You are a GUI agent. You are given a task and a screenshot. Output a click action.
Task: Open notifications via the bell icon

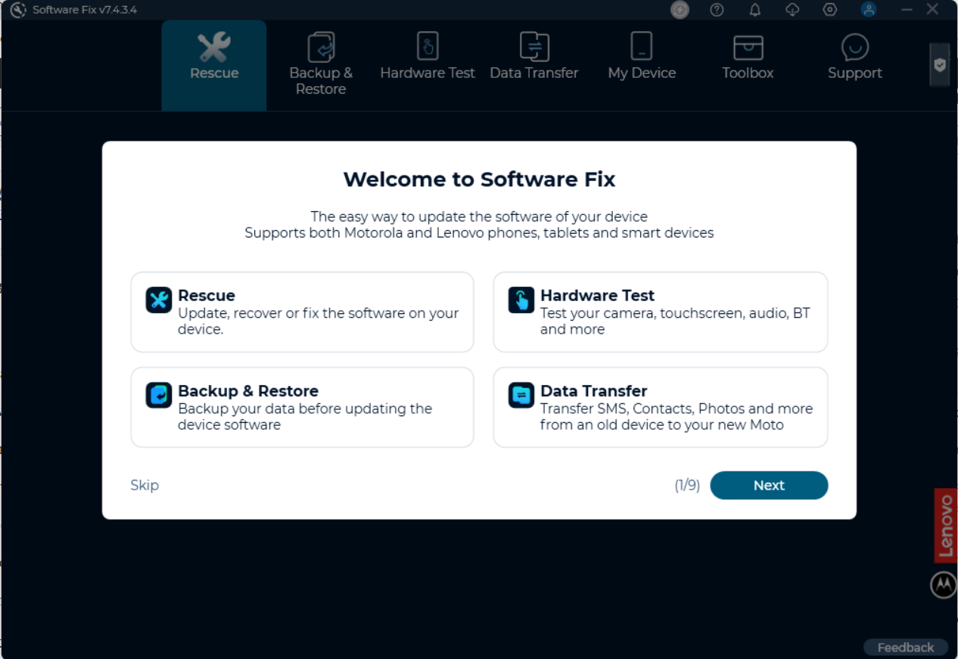[x=754, y=10]
